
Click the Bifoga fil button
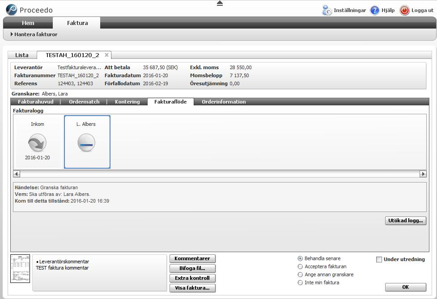tap(192, 268)
